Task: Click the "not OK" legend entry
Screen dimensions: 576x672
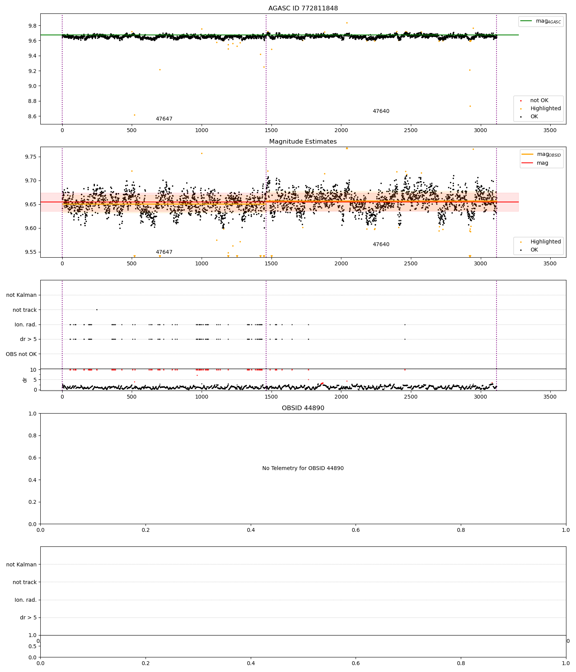Action: [539, 101]
